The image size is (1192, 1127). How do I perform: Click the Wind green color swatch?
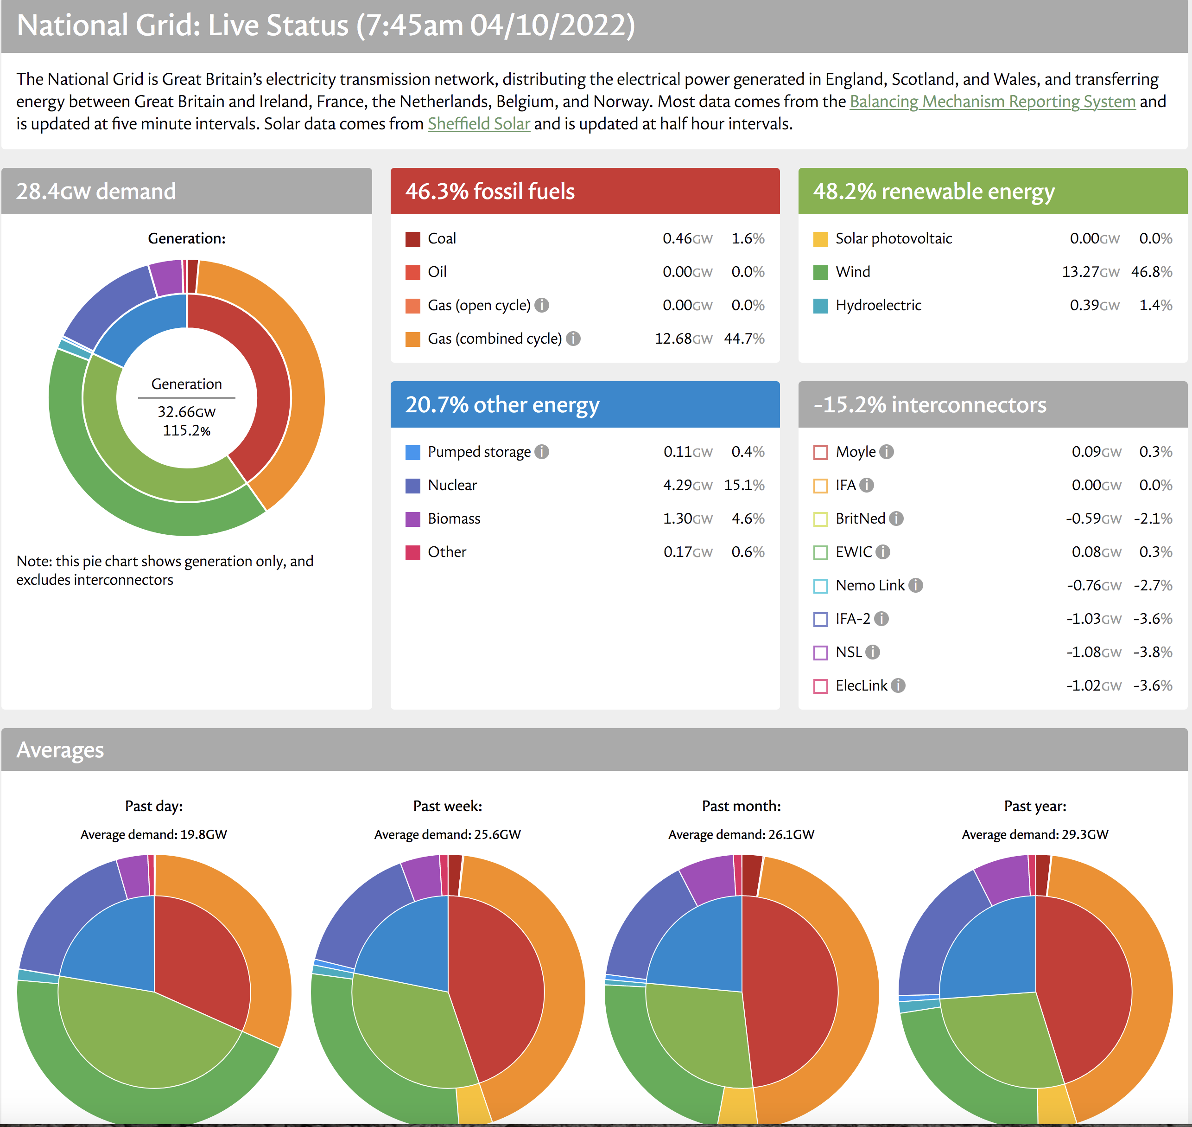click(820, 272)
